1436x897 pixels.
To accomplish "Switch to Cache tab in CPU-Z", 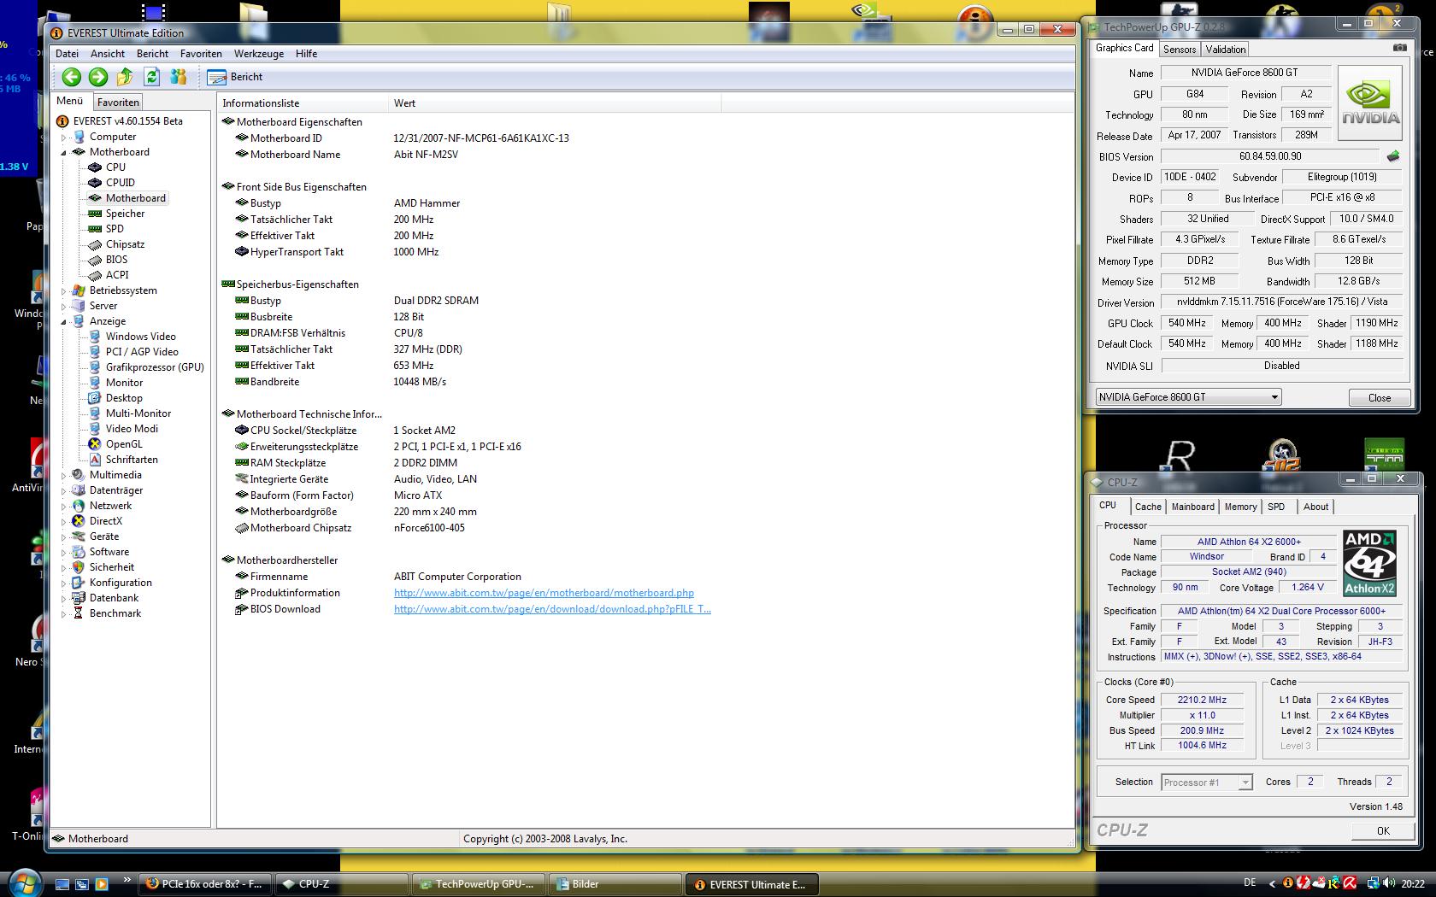I will [1148, 507].
